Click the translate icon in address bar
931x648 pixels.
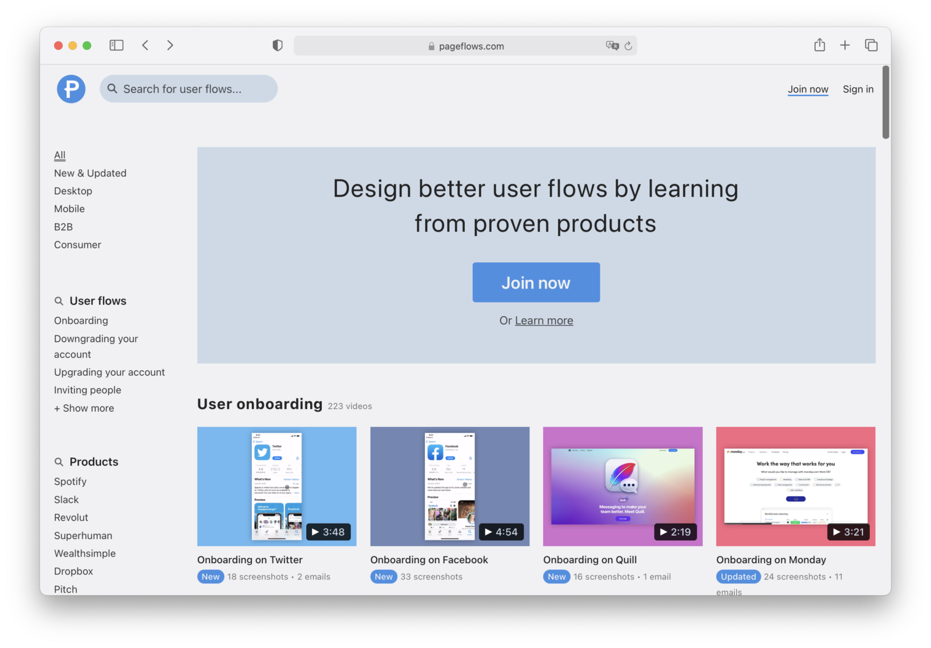[x=612, y=45]
